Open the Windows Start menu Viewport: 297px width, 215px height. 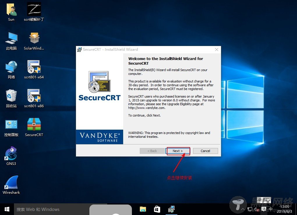tap(7, 209)
